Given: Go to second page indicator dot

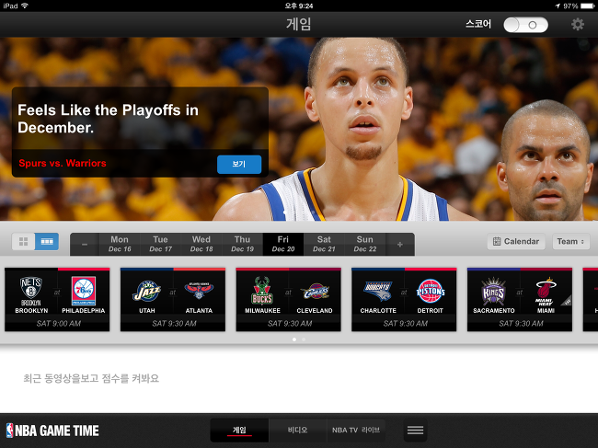Looking at the screenshot, I should click(304, 339).
